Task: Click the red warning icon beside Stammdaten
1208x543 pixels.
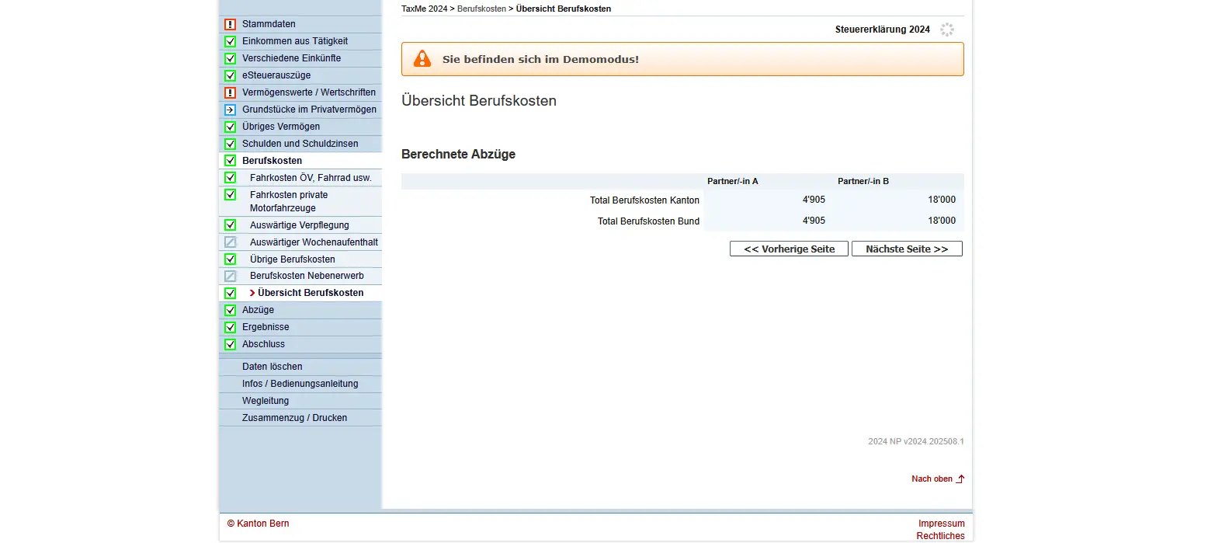Action: [230, 24]
